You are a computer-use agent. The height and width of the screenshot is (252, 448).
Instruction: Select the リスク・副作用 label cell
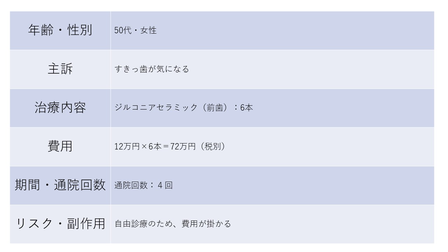tap(60, 223)
